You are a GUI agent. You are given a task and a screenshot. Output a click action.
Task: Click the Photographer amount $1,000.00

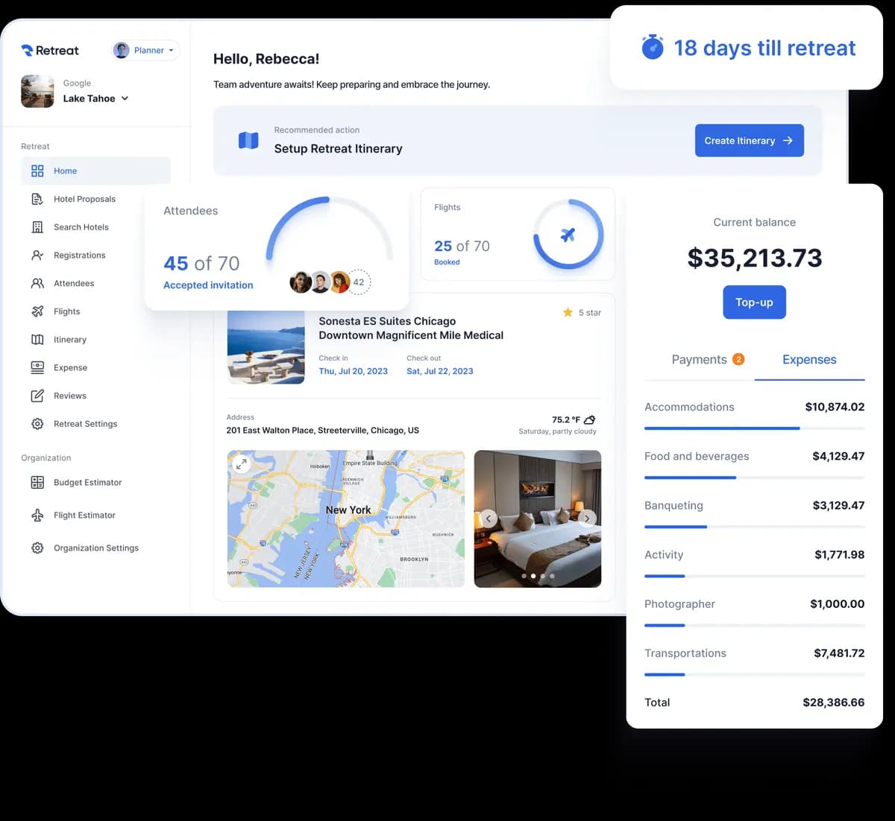(x=838, y=604)
